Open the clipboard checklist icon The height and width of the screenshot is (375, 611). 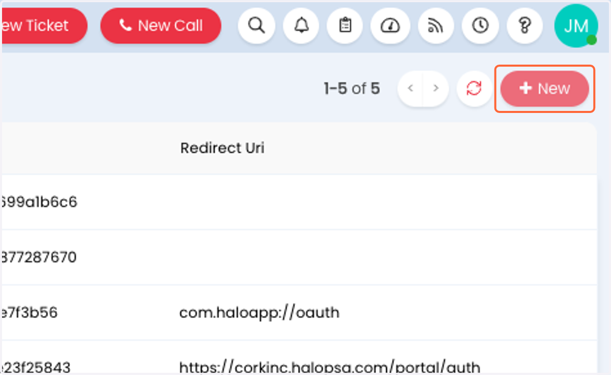[346, 25]
